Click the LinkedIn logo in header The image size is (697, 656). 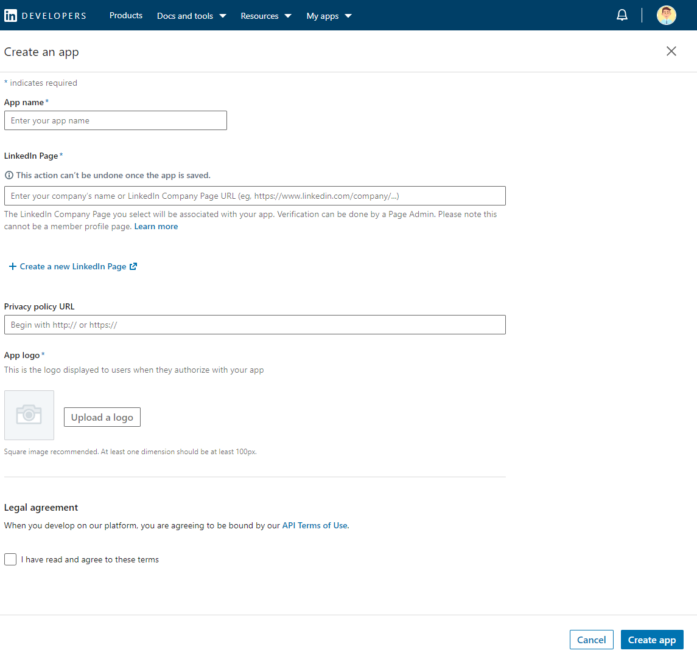(x=11, y=16)
